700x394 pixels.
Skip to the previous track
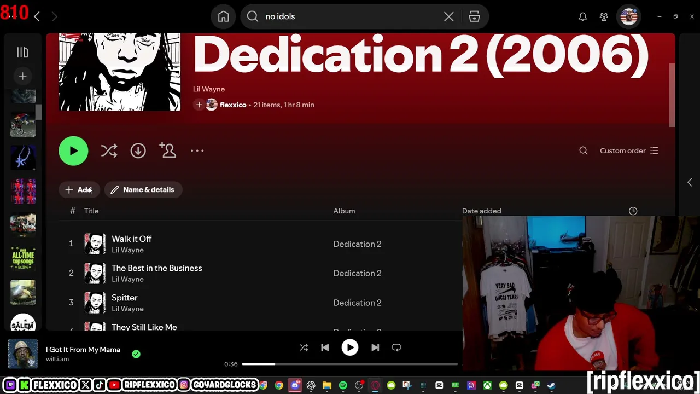click(x=325, y=347)
